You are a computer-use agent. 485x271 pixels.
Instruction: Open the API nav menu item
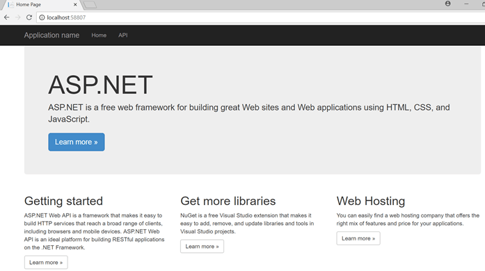click(122, 35)
